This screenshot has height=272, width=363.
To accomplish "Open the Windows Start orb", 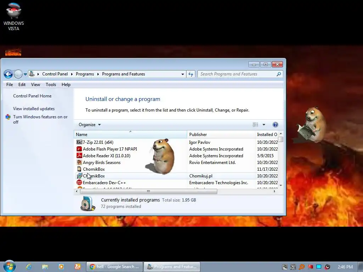I will (x=10, y=266).
